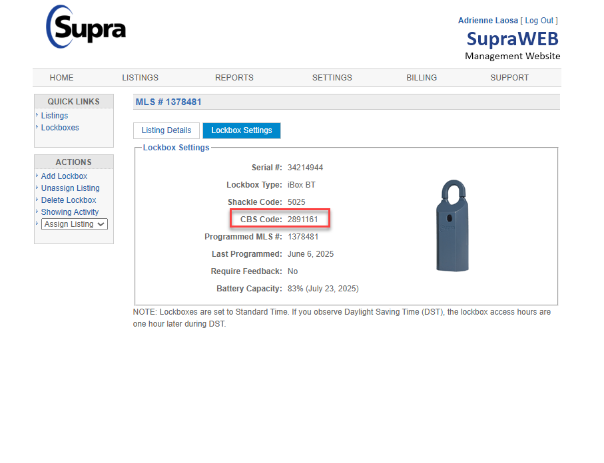Click the Adrienne Laosa user name

coord(487,21)
